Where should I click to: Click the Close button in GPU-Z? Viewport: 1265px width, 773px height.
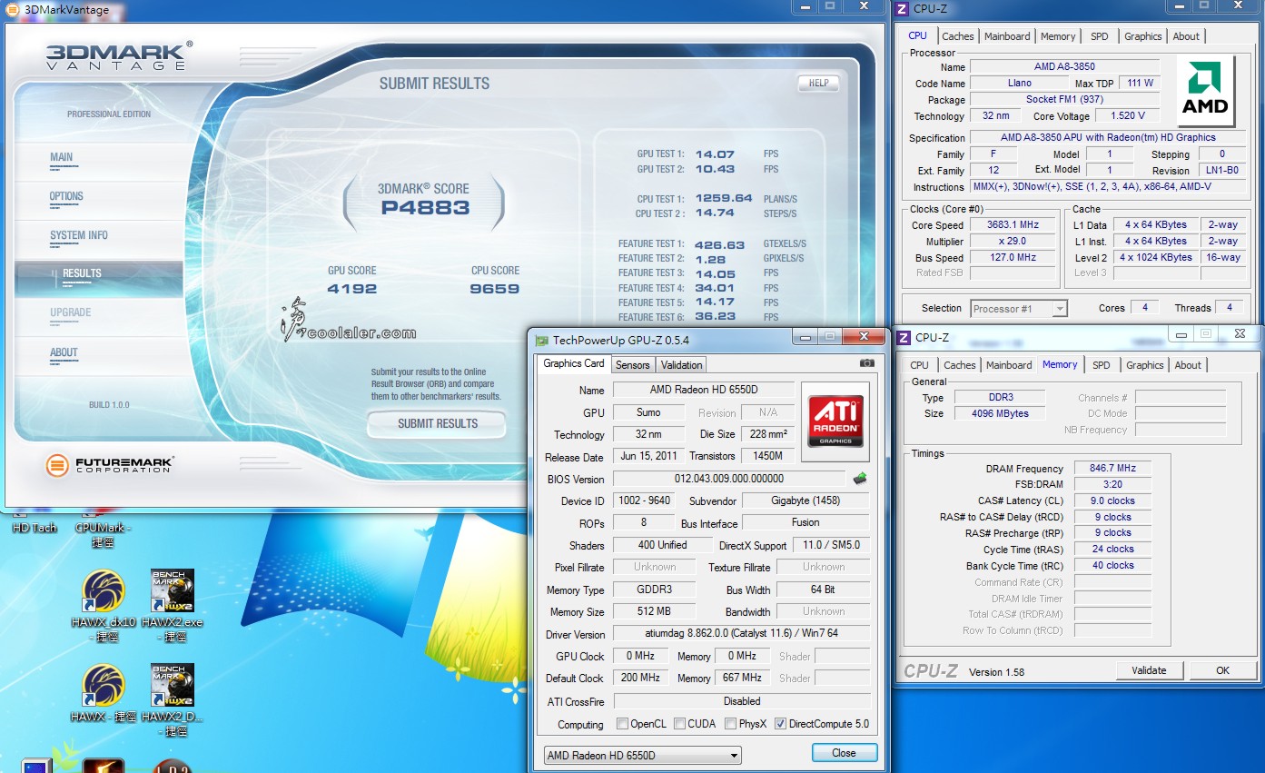pyautogui.click(x=844, y=753)
